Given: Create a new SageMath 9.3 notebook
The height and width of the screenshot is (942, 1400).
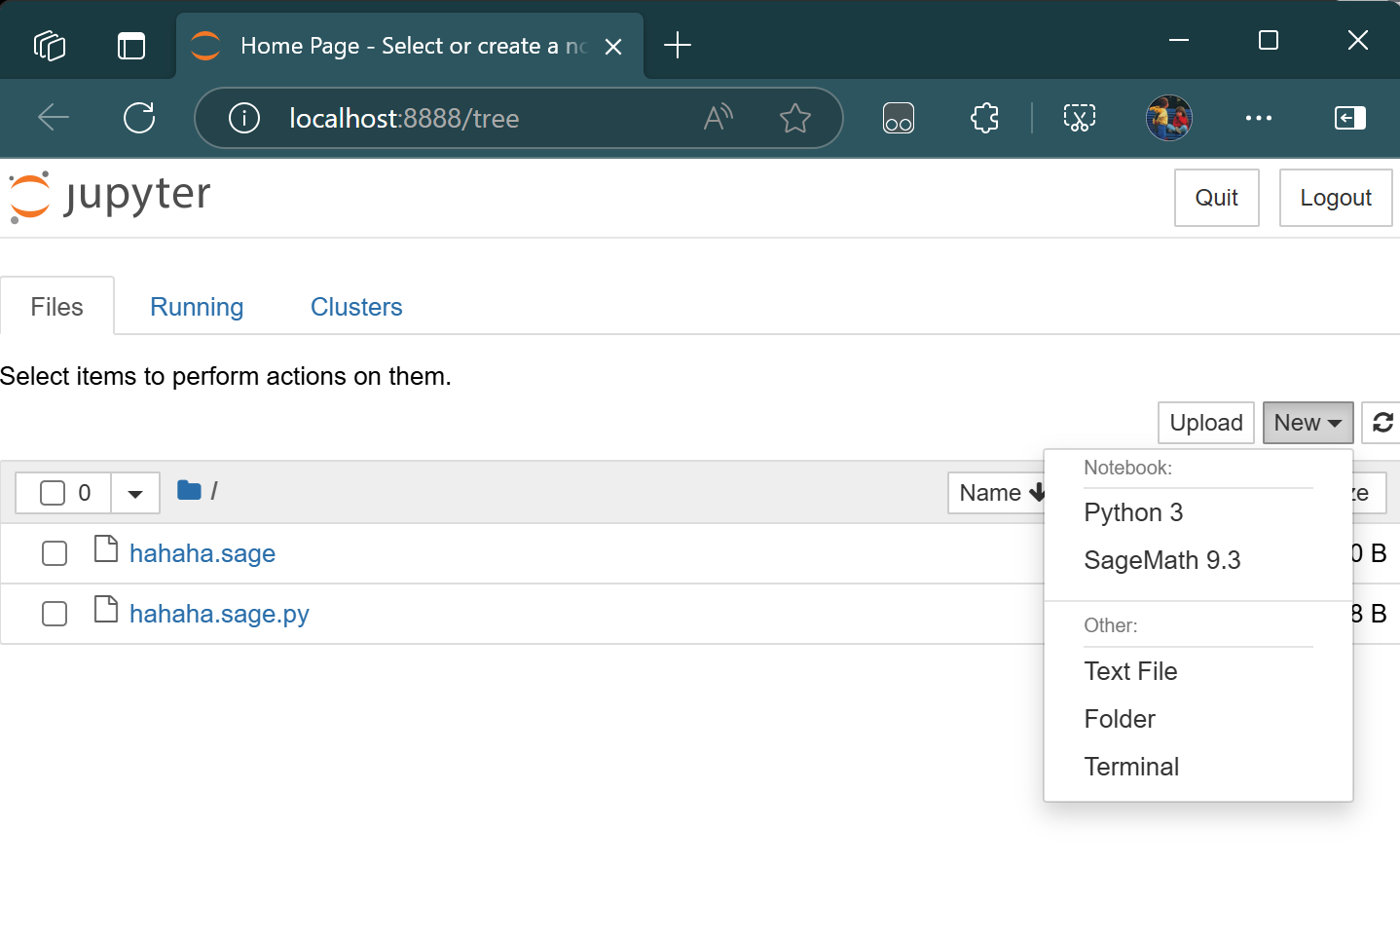Looking at the screenshot, I should [1161, 560].
